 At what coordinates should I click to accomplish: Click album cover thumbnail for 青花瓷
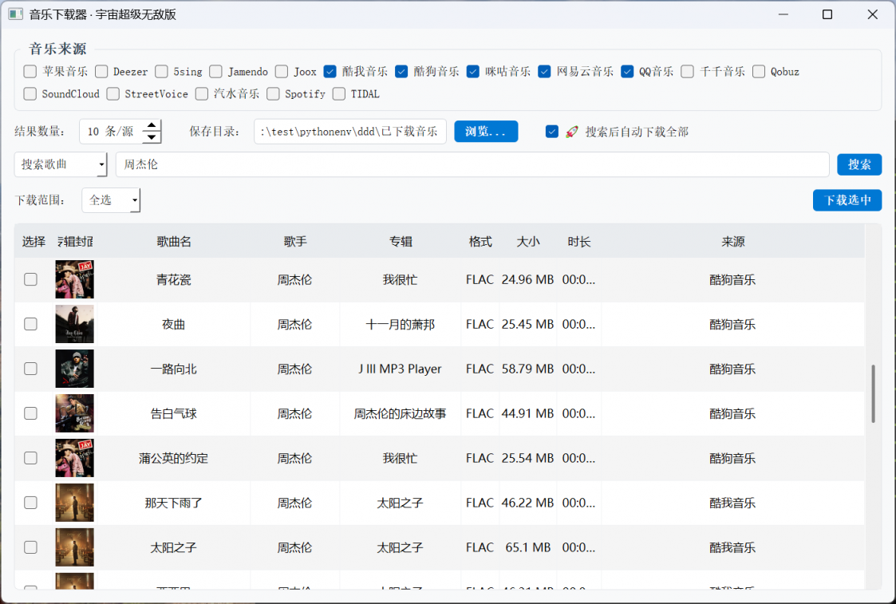[74, 280]
